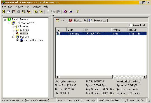Image resolution: width=151 pixels, height=103 pixels.
Task: Select Domains in the server tree
Action: (x=25, y=37)
